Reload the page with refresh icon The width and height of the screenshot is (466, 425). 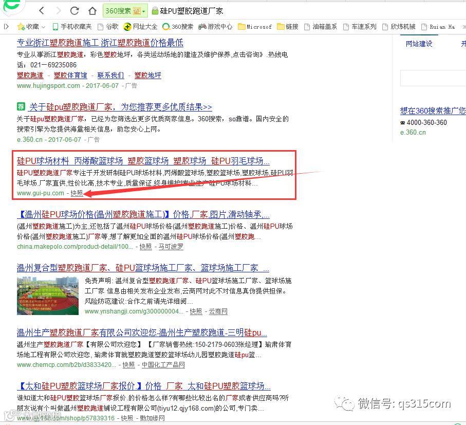(x=74, y=11)
